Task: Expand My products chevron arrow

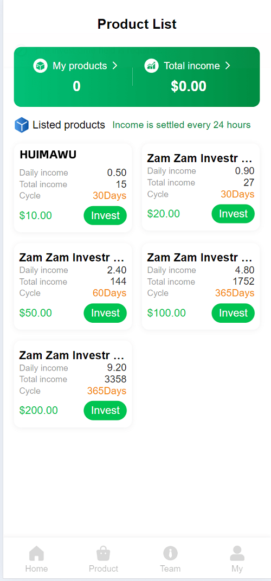Action: pos(115,66)
